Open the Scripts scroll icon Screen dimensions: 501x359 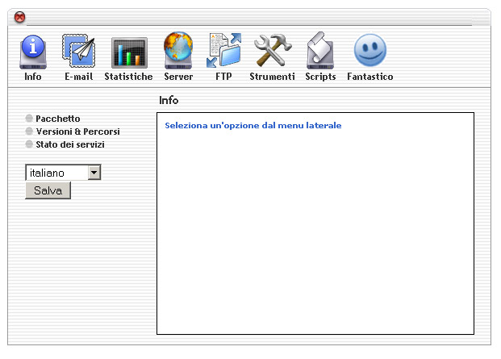[320, 50]
